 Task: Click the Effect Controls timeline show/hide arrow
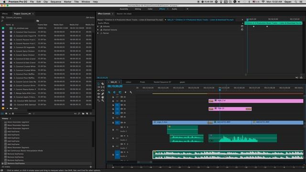pyautogui.click(x=242, y=20)
